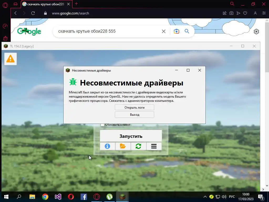
Task: Open GX Cleaner in sidebar
Action: pos(5,38)
